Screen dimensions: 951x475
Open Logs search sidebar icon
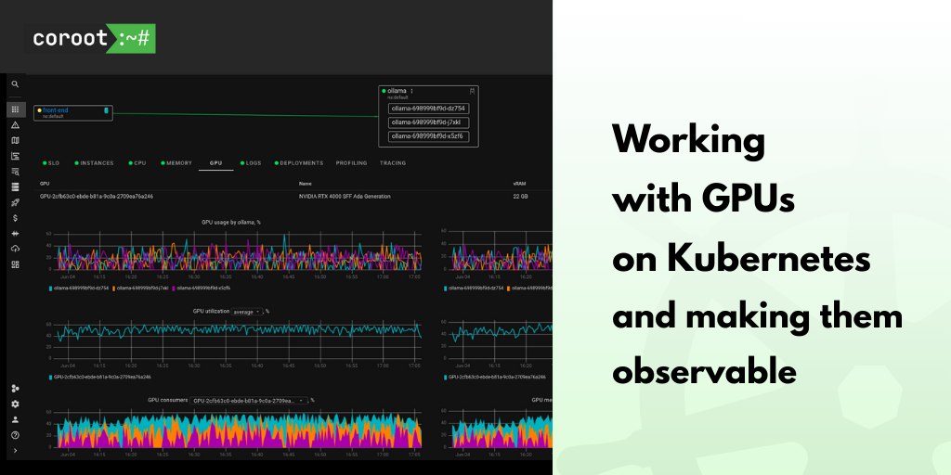tap(15, 172)
